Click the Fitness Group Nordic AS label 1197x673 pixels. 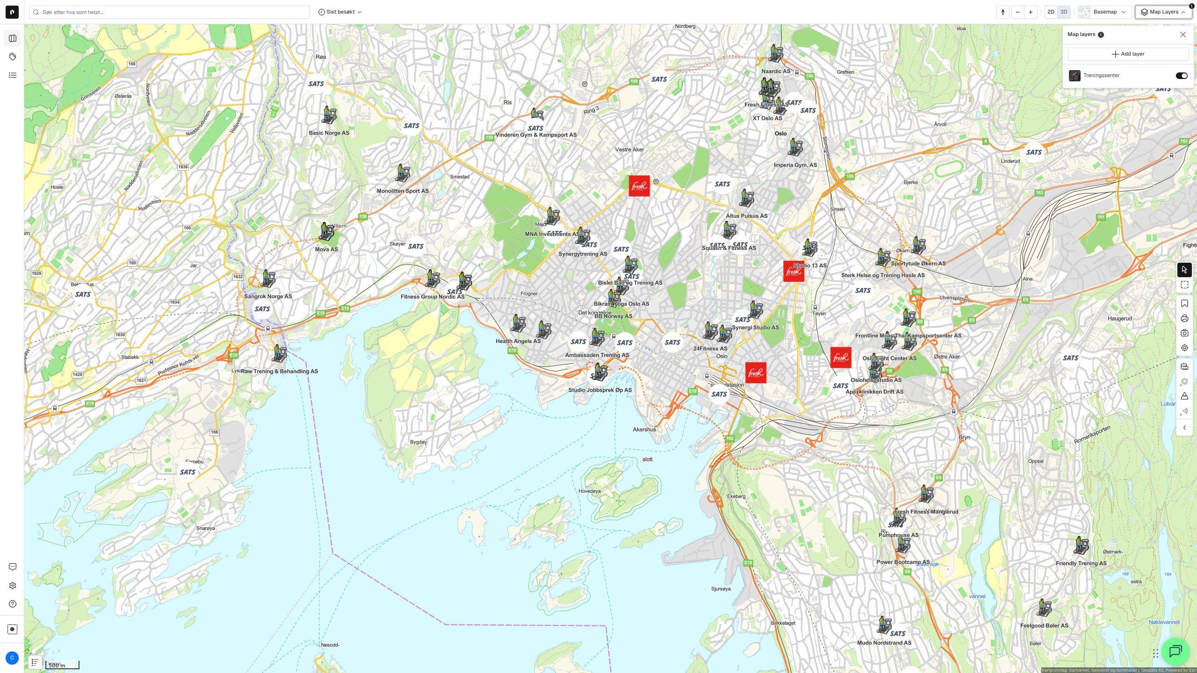coord(433,297)
